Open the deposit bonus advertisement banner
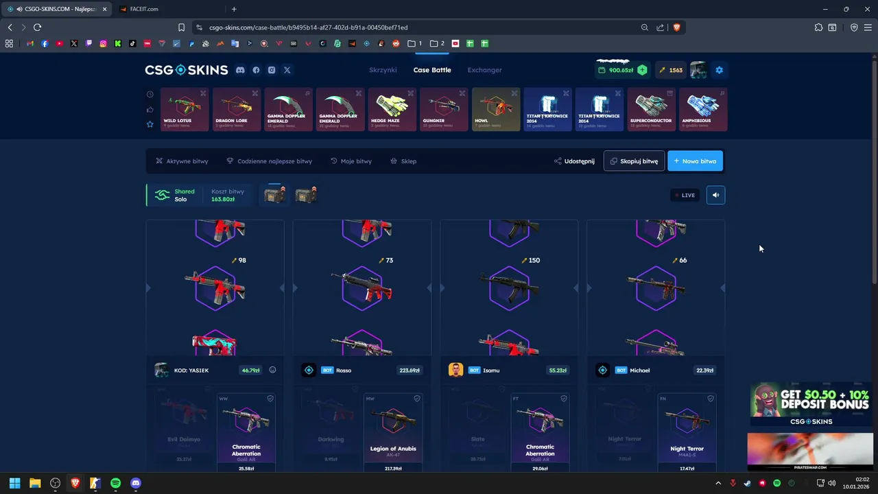 click(x=810, y=404)
